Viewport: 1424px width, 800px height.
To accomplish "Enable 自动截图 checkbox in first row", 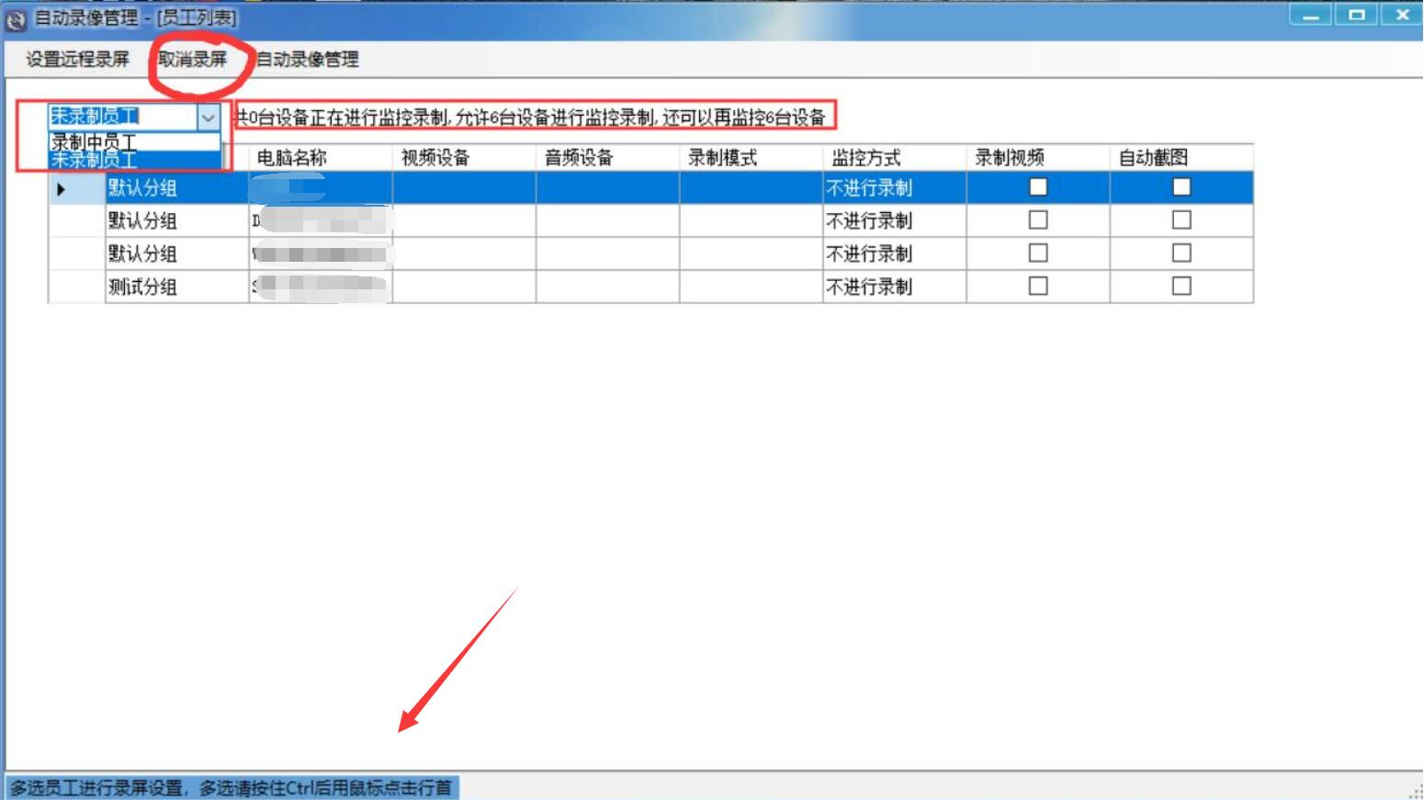I will (1181, 187).
